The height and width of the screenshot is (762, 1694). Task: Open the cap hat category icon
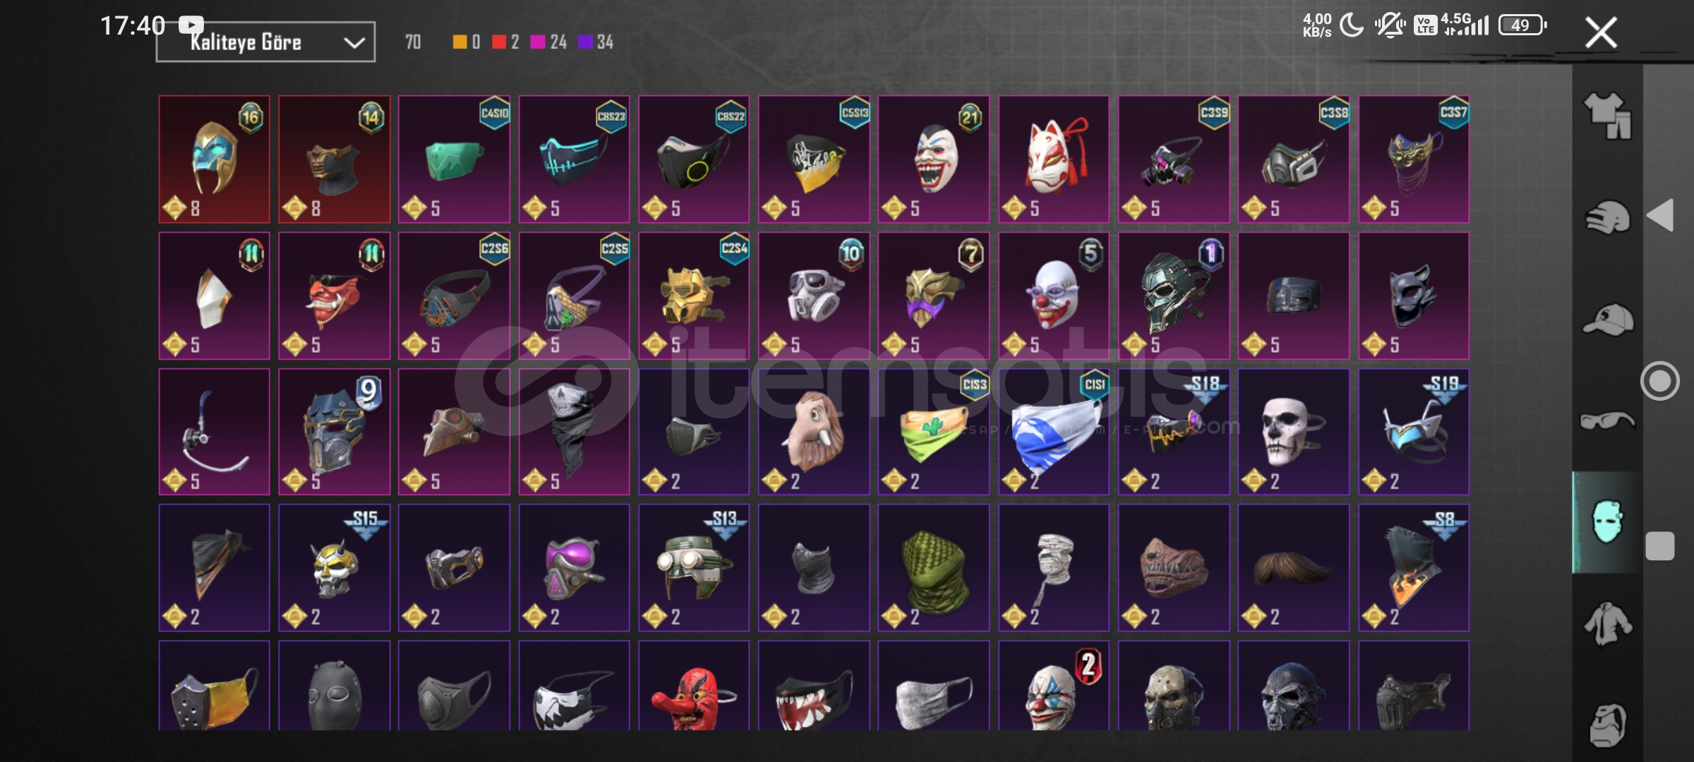1607,320
